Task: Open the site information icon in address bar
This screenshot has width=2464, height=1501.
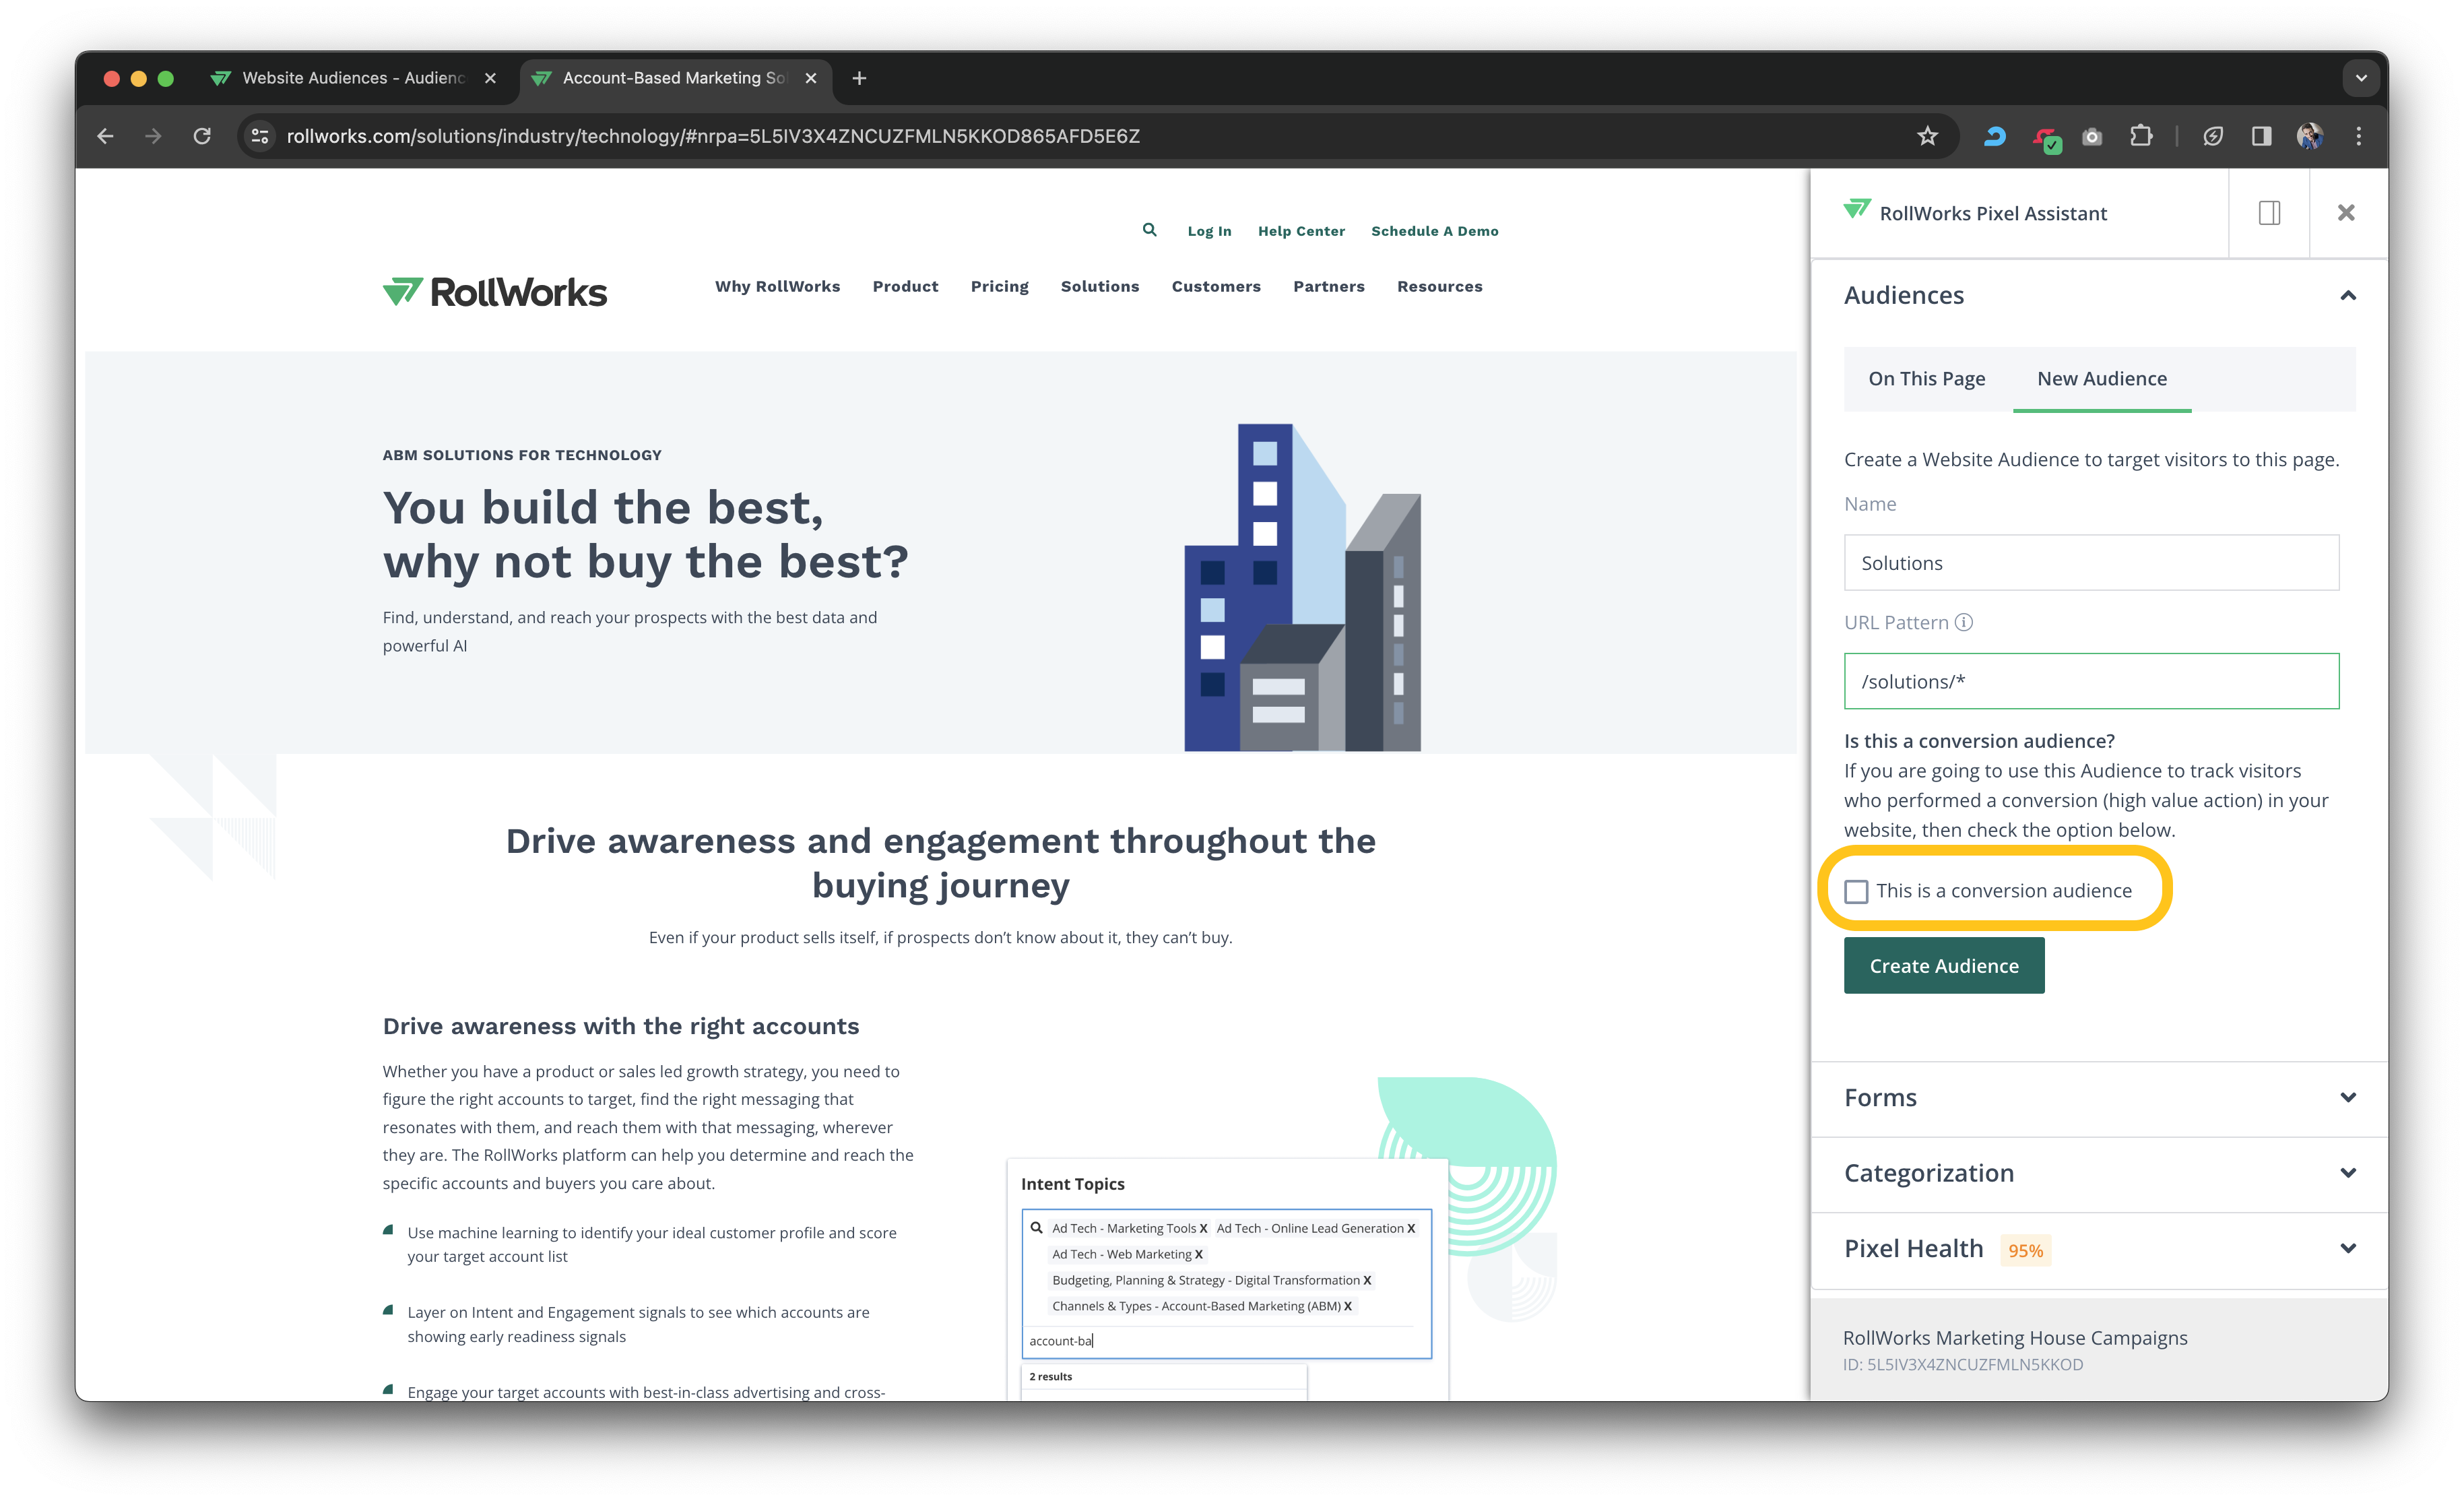Action: pyautogui.click(x=260, y=136)
